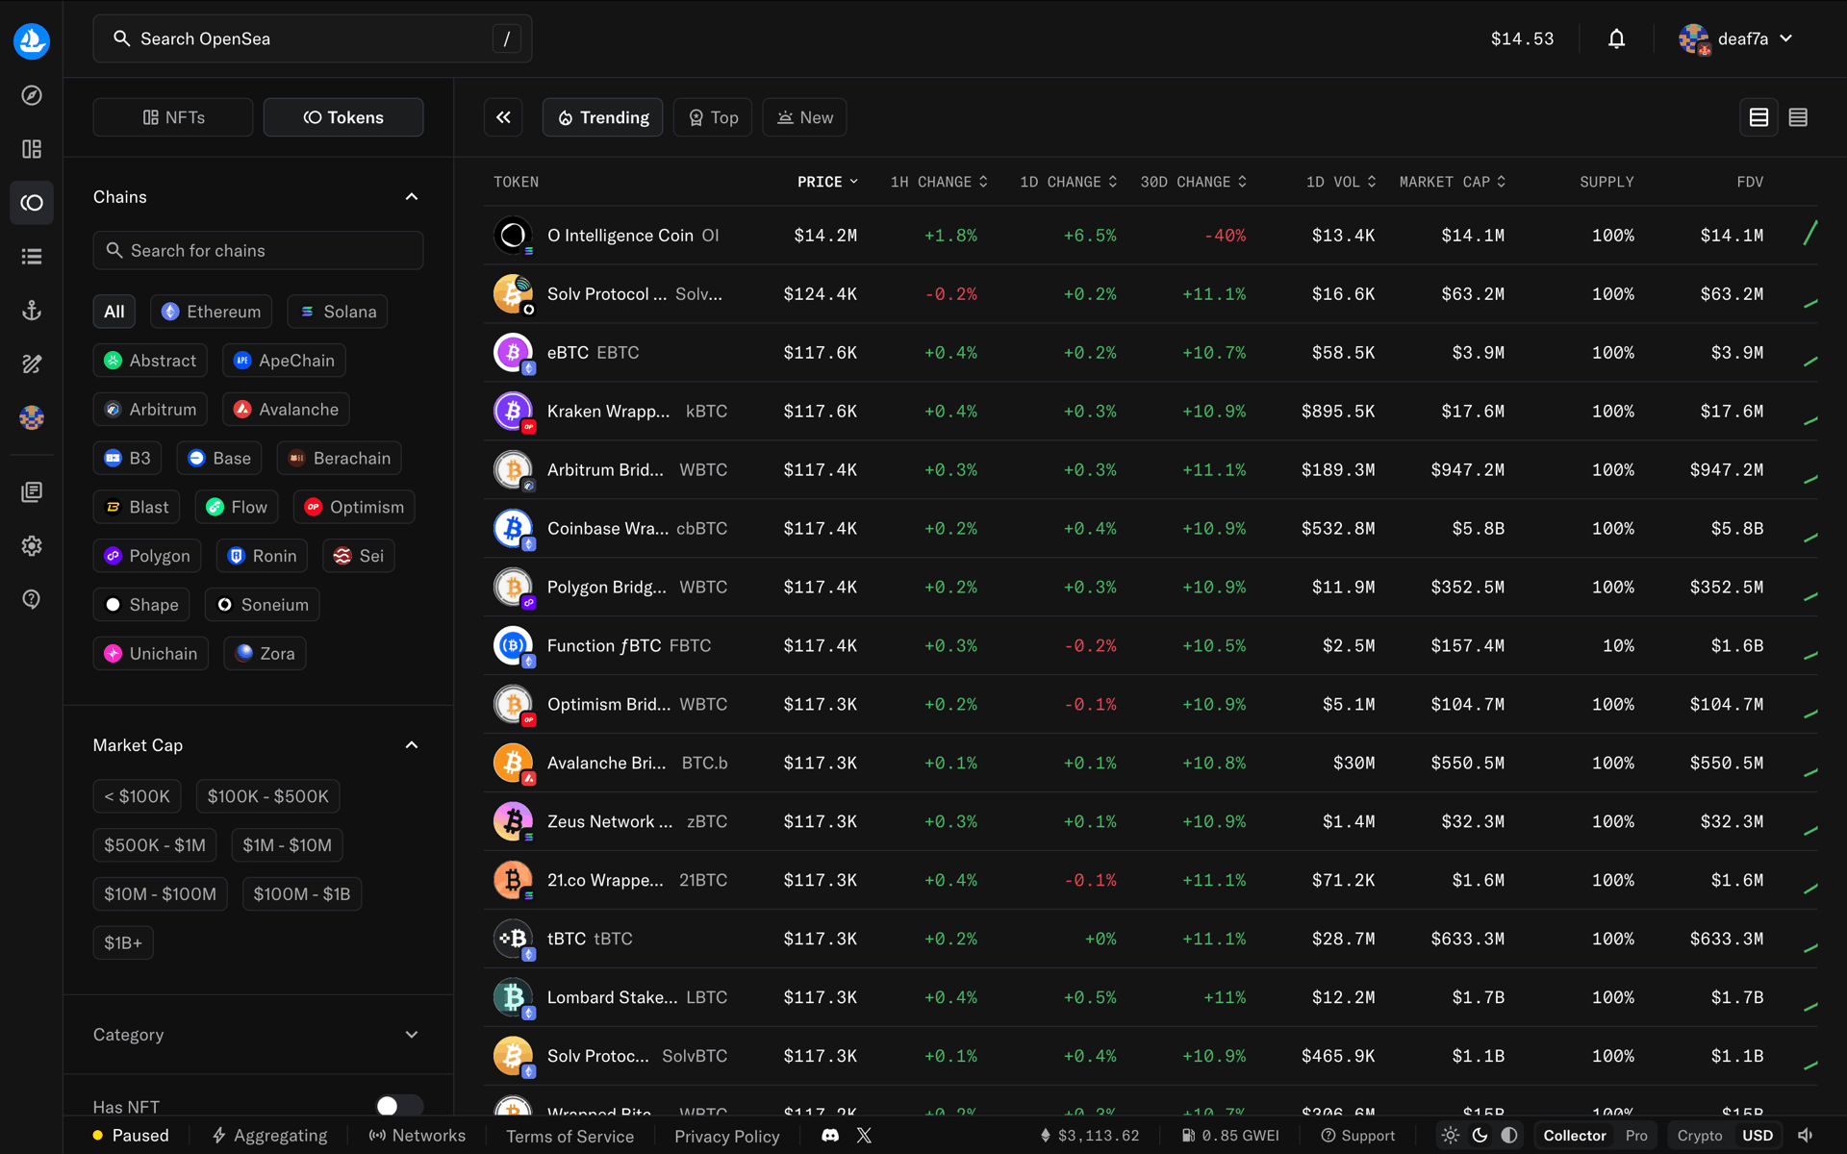Collapse the filter sidebar with double-chevron button
The image size is (1847, 1154).
503,117
